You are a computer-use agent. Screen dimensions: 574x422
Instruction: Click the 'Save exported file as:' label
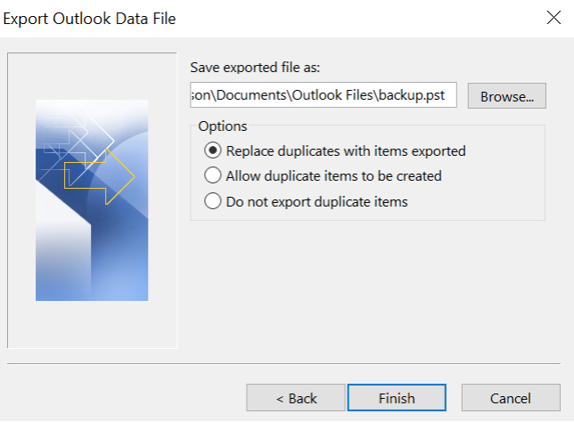click(x=256, y=68)
